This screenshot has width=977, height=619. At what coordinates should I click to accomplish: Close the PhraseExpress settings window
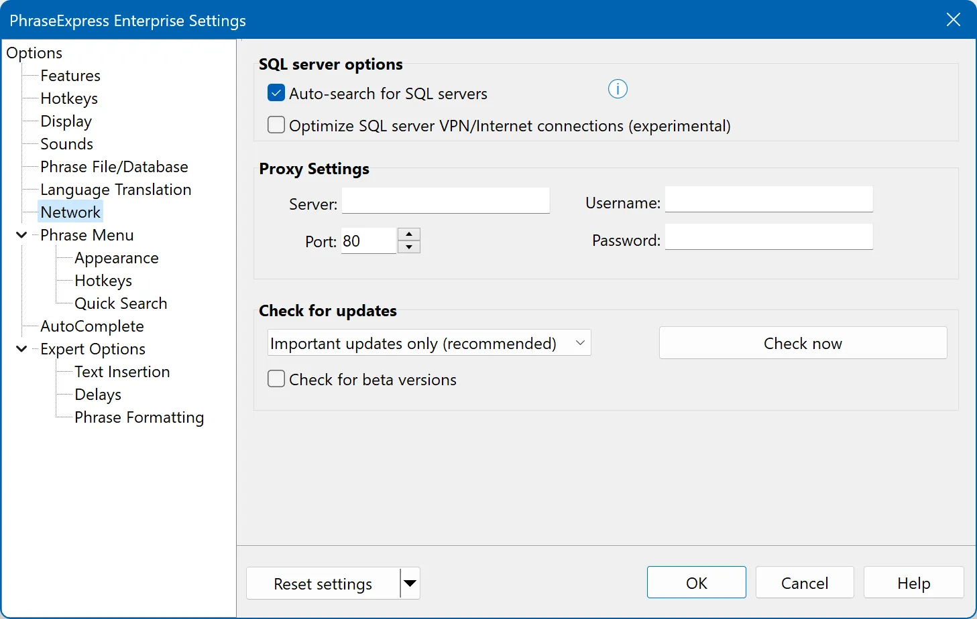pos(953,20)
